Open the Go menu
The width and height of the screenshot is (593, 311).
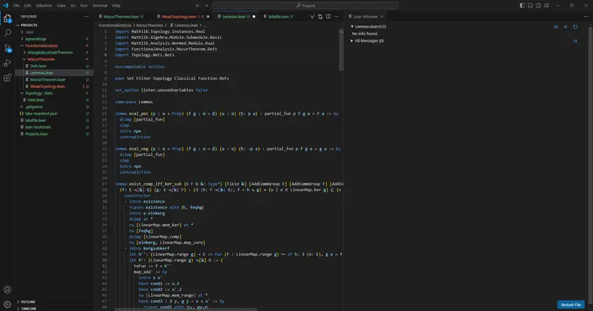[73, 6]
